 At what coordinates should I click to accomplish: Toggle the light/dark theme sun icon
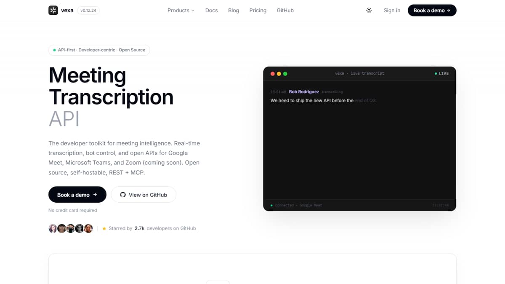(x=369, y=11)
